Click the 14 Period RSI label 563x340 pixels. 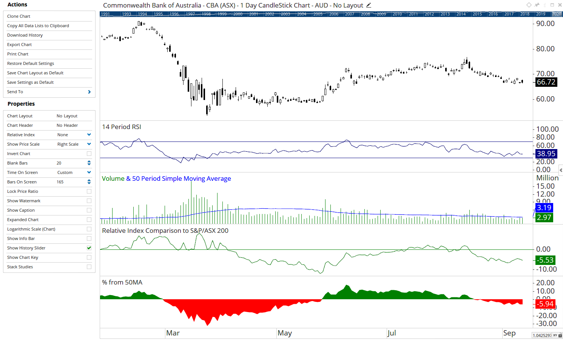click(122, 127)
